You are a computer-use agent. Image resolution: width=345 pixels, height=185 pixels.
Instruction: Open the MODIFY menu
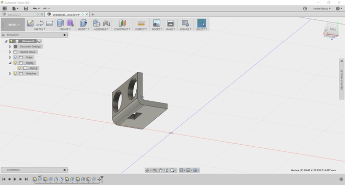pyautogui.click(x=83, y=29)
